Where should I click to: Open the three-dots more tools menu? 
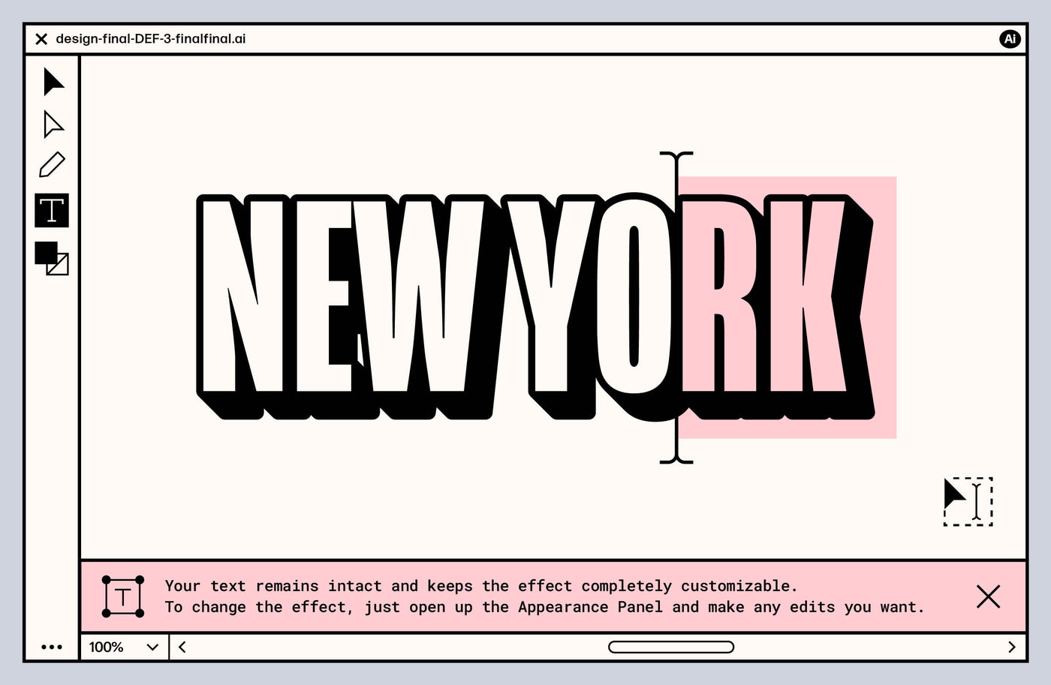point(52,647)
